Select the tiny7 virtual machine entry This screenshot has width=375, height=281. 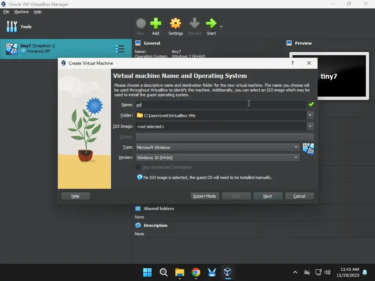66,49
